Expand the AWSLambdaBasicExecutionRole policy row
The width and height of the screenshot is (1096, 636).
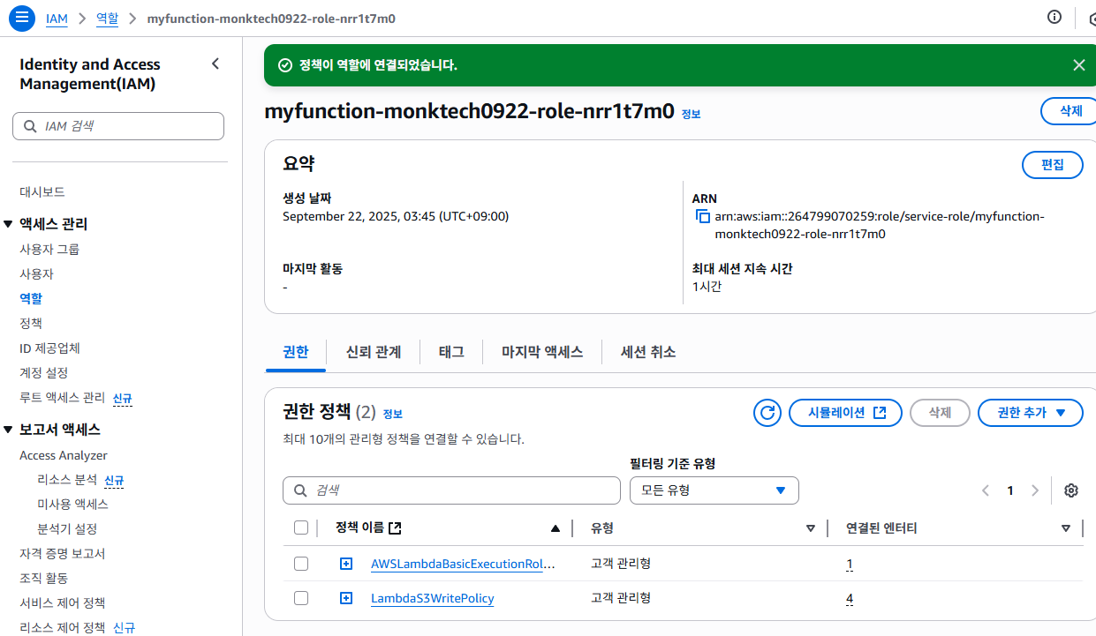[x=346, y=564]
